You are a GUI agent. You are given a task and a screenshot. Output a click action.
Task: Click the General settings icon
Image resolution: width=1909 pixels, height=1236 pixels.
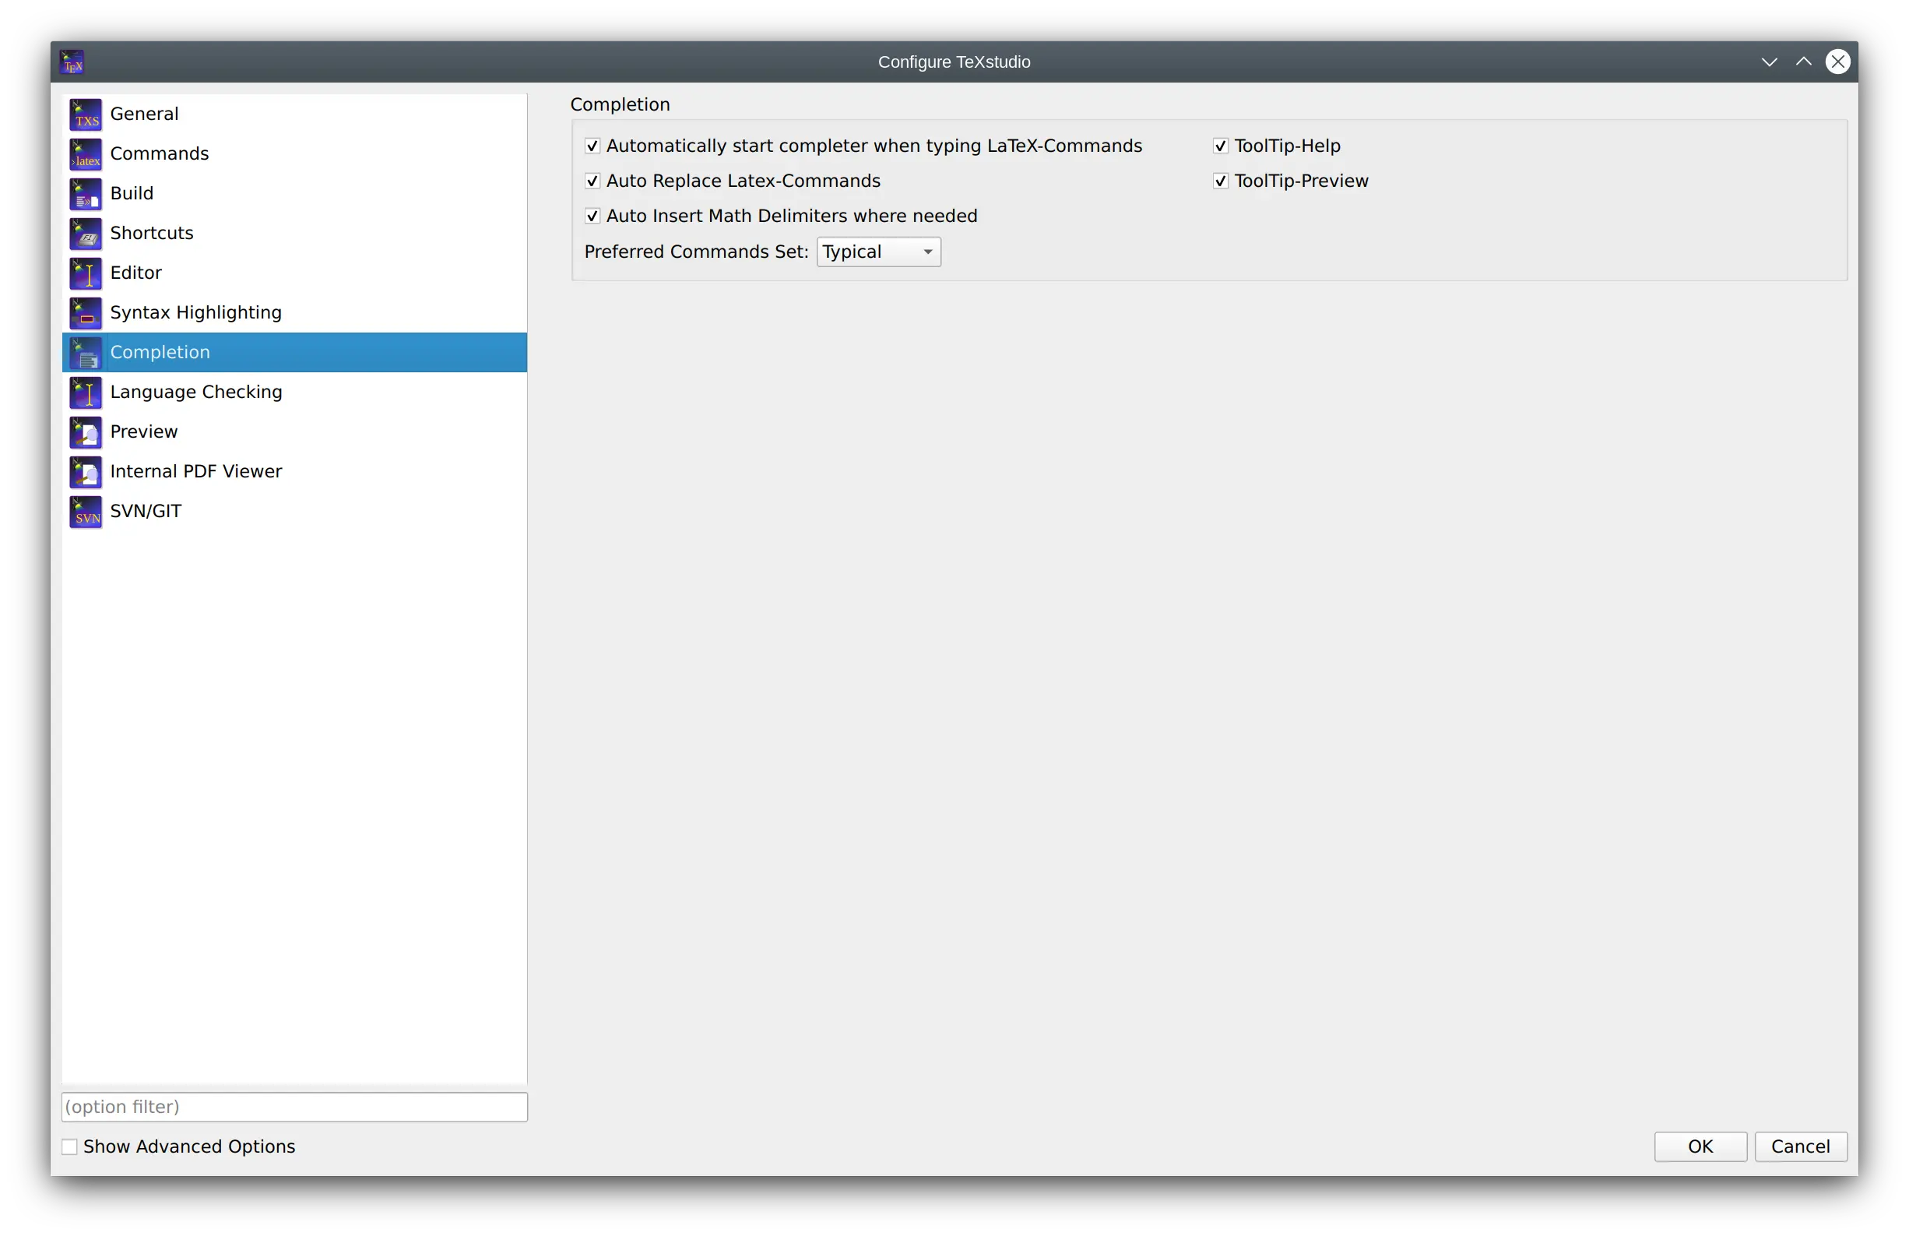click(86, 113)
